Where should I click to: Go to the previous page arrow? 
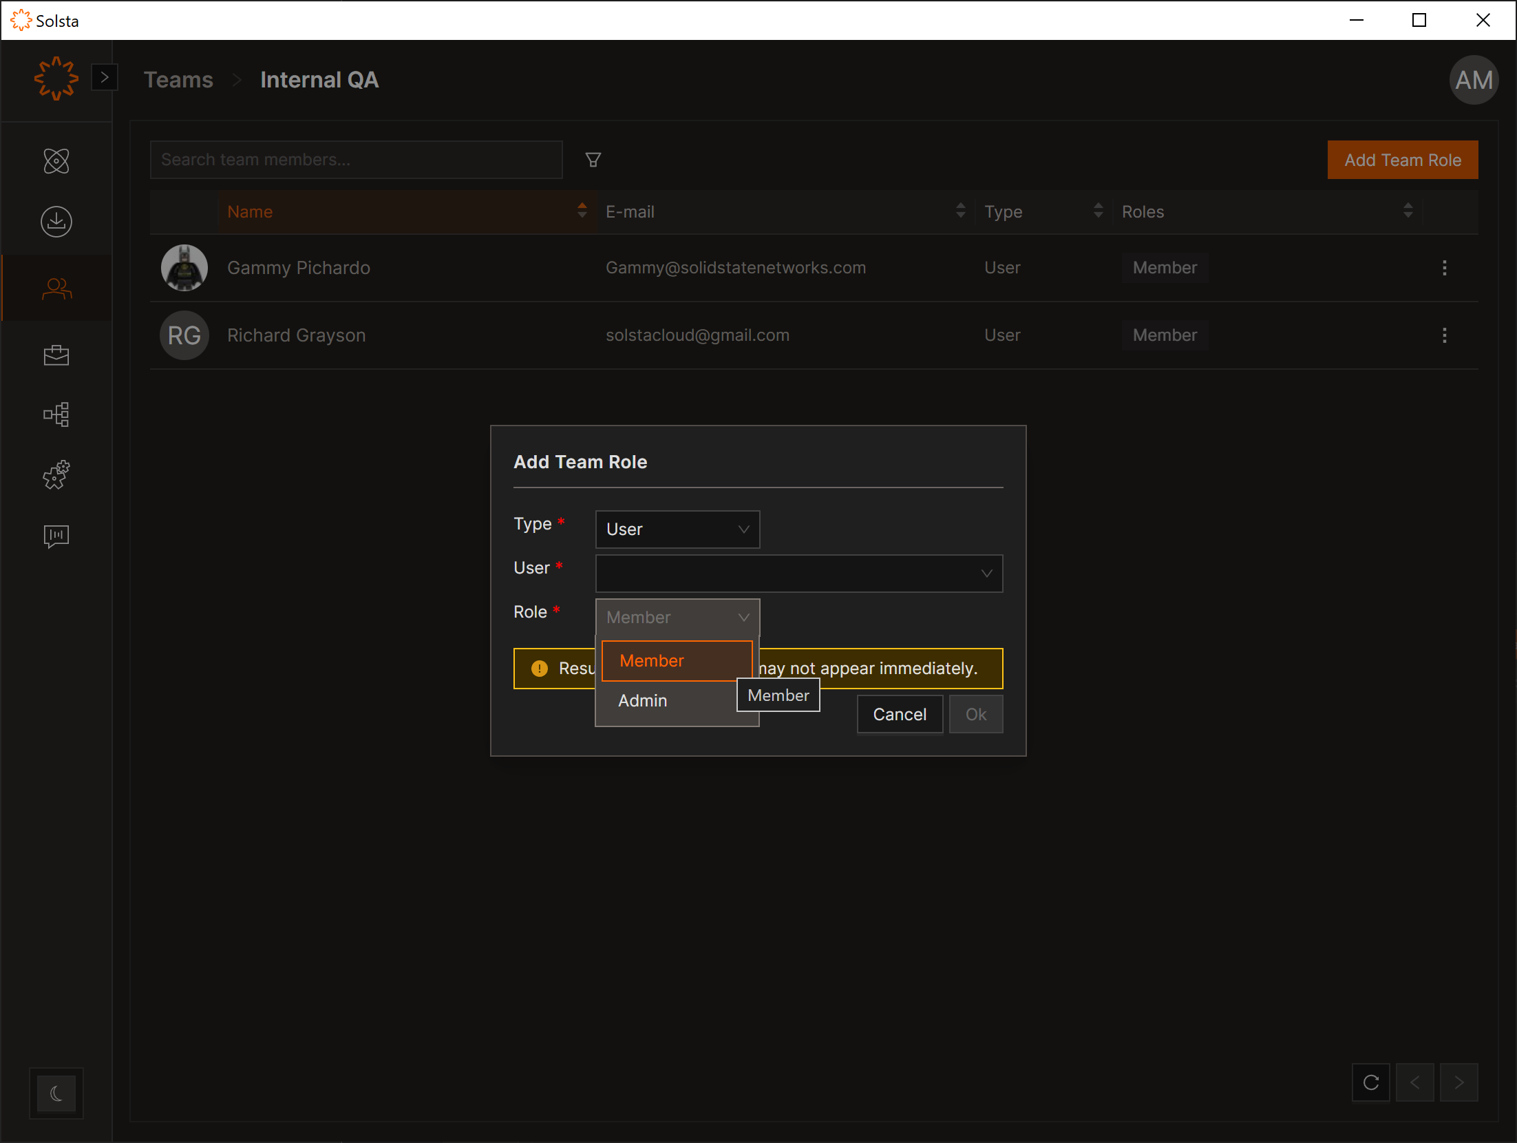1414,1082
